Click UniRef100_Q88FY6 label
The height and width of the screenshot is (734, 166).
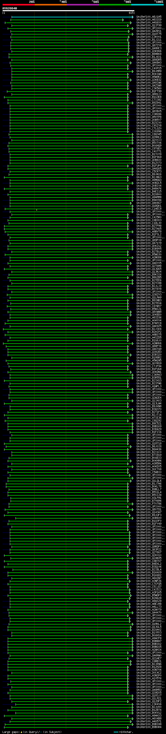(x=149, y=346)
